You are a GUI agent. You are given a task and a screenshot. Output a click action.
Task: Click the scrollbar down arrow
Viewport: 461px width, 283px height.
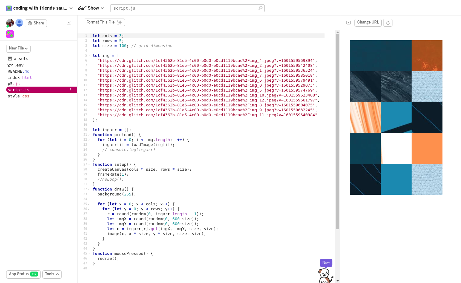pos(337,281)
